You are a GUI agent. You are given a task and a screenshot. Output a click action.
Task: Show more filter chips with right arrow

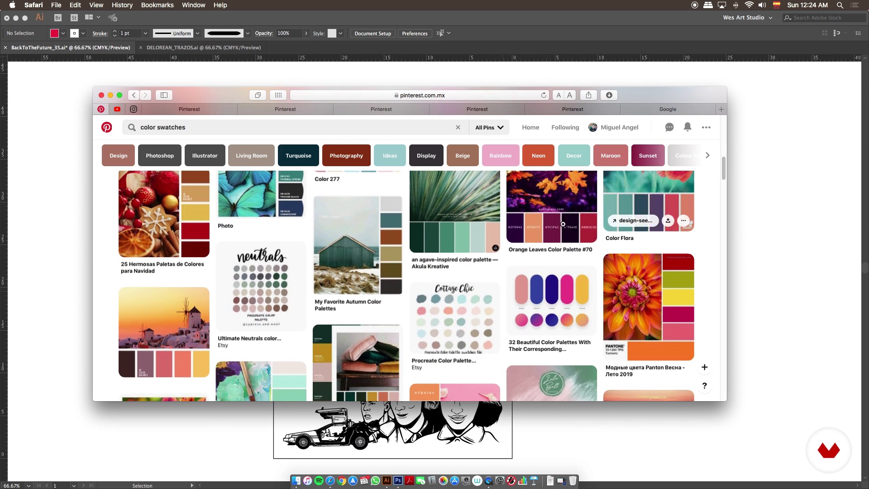point(707,155)
